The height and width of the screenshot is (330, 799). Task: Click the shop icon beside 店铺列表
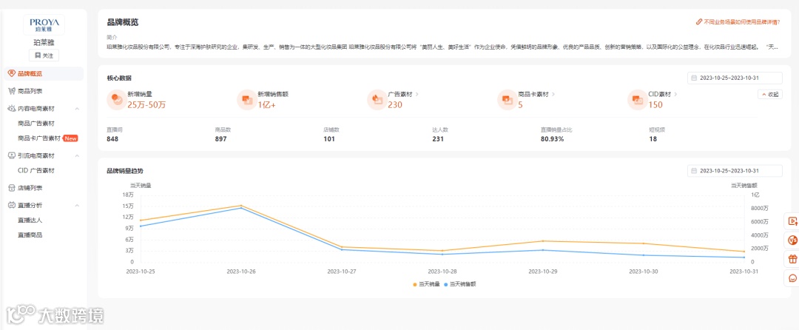12,188
